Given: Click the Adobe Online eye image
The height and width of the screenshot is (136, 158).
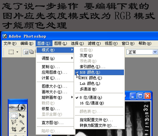Looking at the screenshot, I should click(x=18, y=108).
